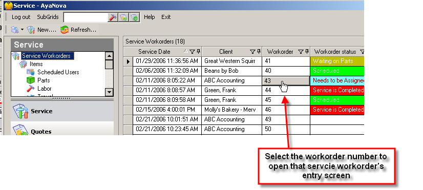Select Service Workorders in the tree
The image size is (423, 190).
coord(46,56)
